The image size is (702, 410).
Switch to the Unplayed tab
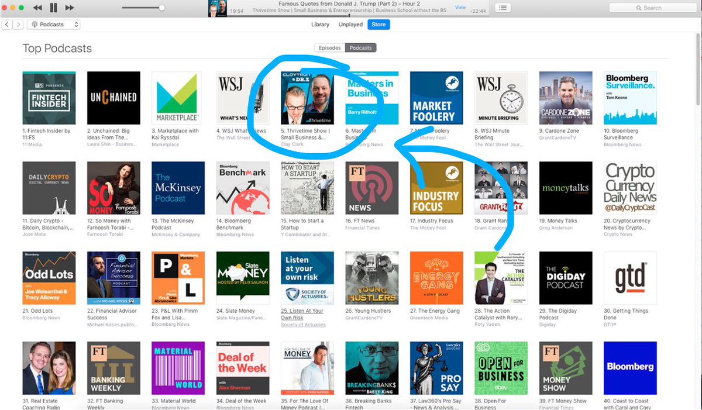349,25
